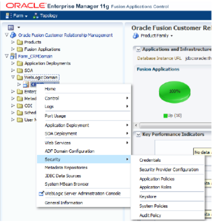Select ADF Domain Configuration
The height and width of the screenshot is (223, 215).
(x=84, y=151)
